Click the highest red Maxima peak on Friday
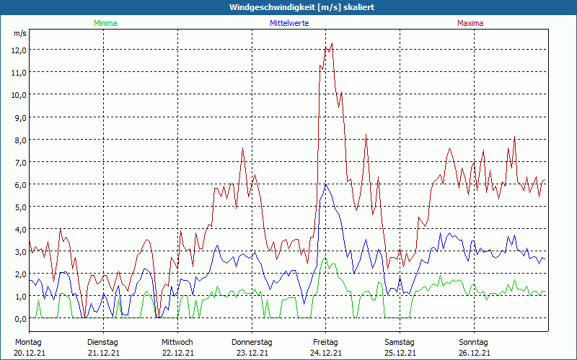Screen dimensions: 577x360 coord(332,43)
